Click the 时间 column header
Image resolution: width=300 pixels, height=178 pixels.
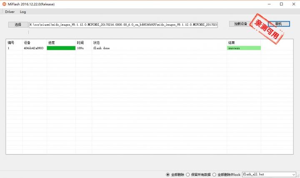point(80,43)
